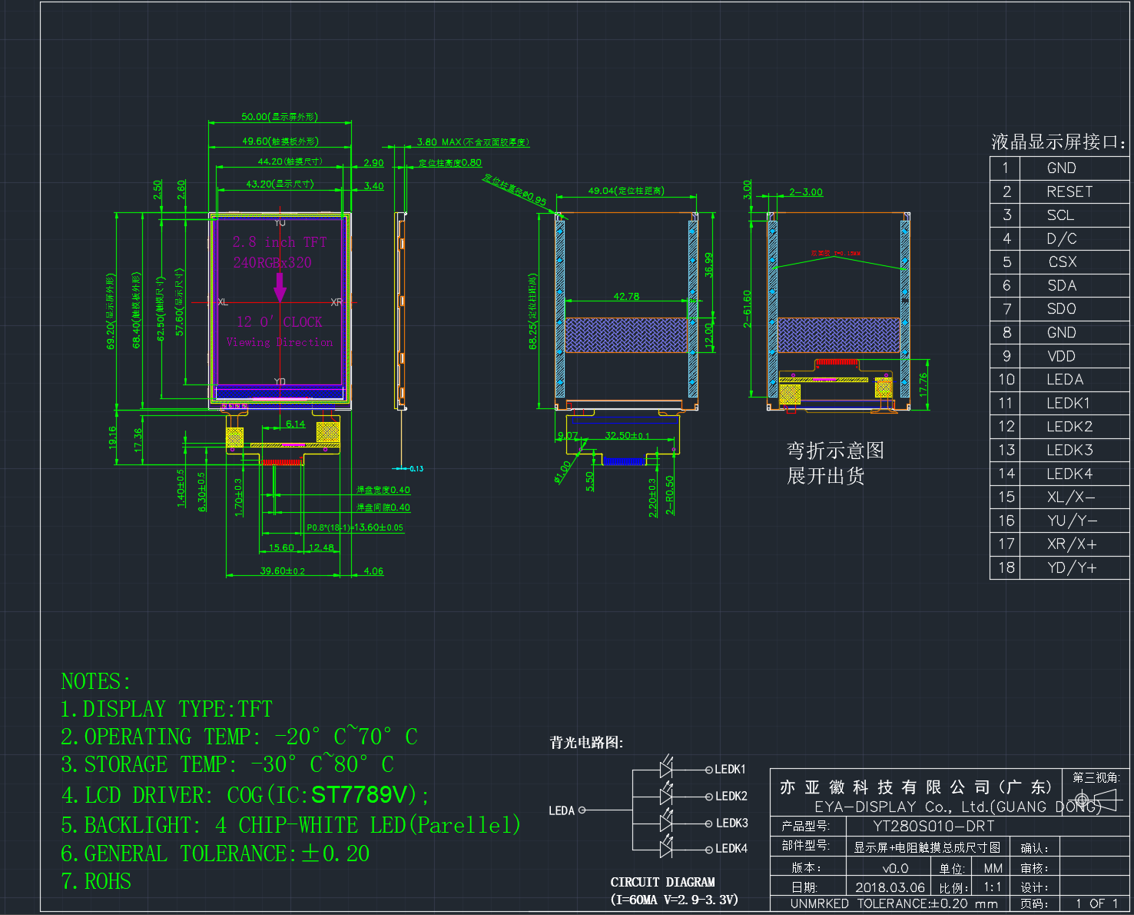Click the XL/X- pin entry
The width and height of the screenshot is (1134, 915).
(1071, 497)
